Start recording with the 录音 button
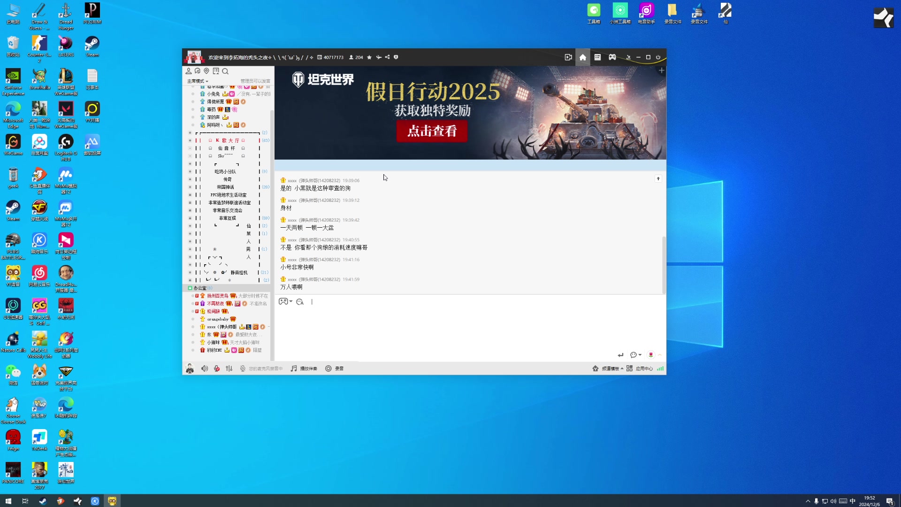This screenshot has width=901, height=507. click(335, 369)
